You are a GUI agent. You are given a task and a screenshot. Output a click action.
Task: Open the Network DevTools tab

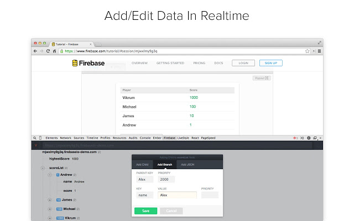pyautogui.click(x=65, y=138)
